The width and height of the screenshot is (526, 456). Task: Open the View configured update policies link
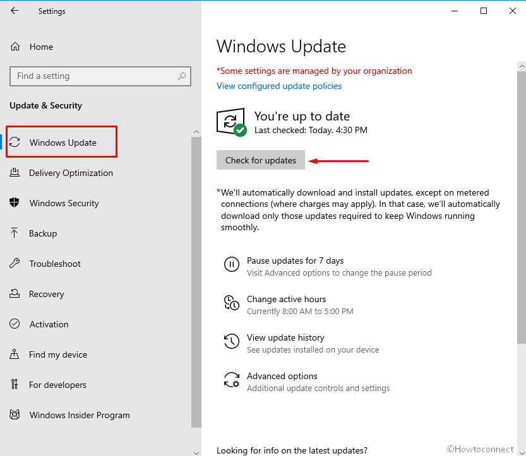pos(279,86)
